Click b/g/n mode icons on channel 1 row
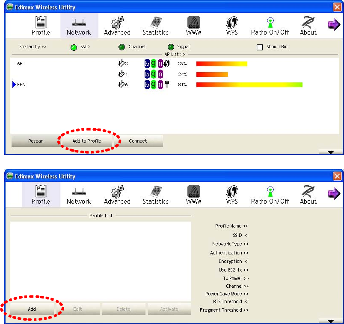344x324 pixels. (154, 74)
